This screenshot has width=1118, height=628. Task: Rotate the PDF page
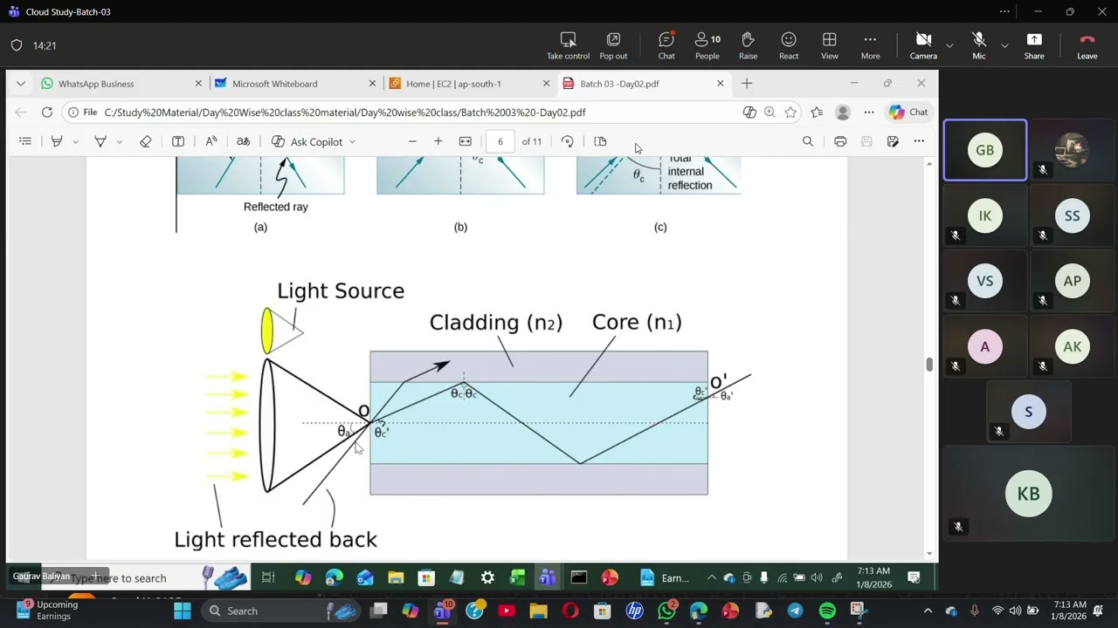tap(568, 141)
